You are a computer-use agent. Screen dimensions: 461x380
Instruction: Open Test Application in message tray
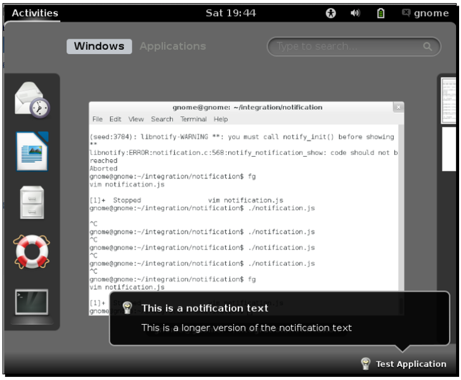tap(404, 364)
